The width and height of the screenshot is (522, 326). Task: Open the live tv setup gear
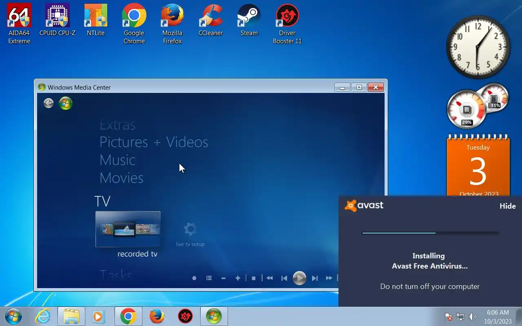[x=190, y=234]
